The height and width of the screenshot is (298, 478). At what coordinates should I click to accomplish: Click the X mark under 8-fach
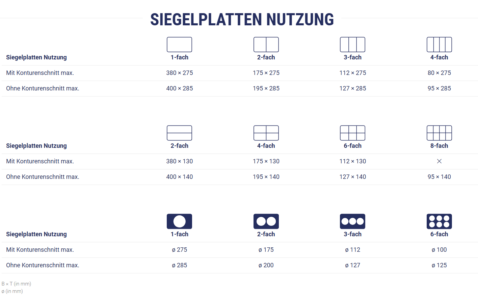tap(439, 161)
